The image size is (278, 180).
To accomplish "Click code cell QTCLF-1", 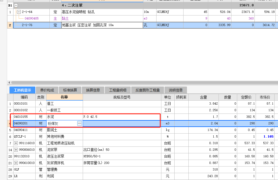I will (24, 137).
